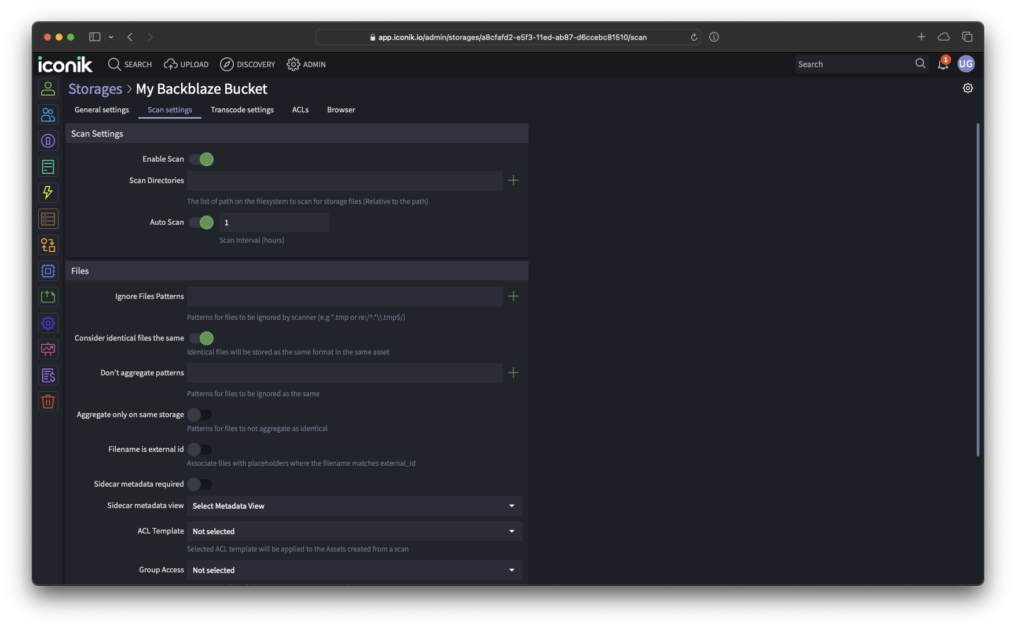Image resolution: width=1016 pixels, height=628 pixels.
Task: Open the lightning bolt icon in sidebar
Action: [48, 193]
